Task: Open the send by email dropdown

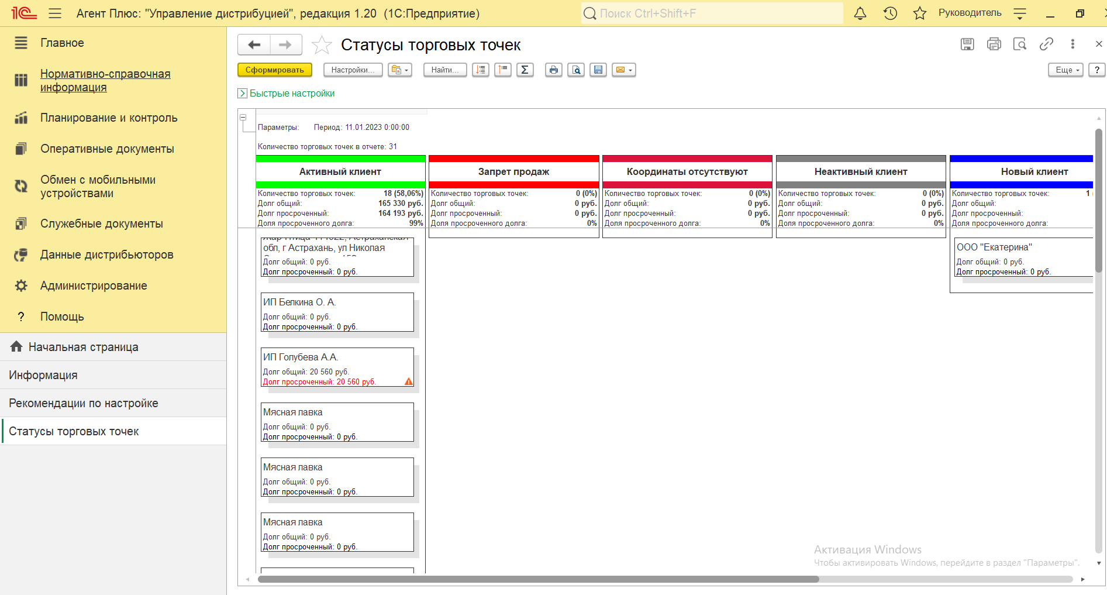Action: pos(624,70)
